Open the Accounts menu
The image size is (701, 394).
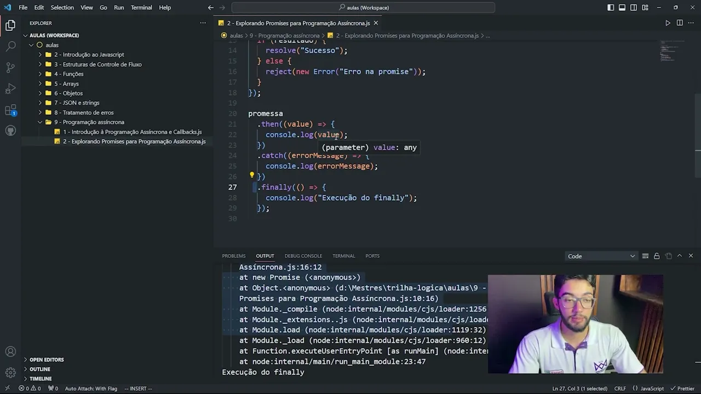[x=10, y=352]
